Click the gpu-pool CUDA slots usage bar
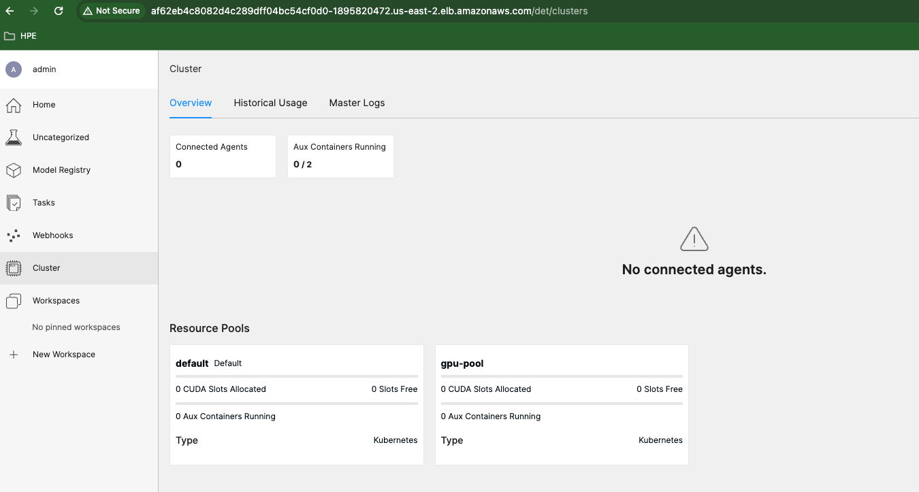Viewport: 919px width, 492px height. [x=562, y=376]
